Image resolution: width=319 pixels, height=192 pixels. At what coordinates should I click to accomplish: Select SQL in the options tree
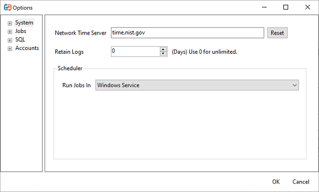click(20, 39)
